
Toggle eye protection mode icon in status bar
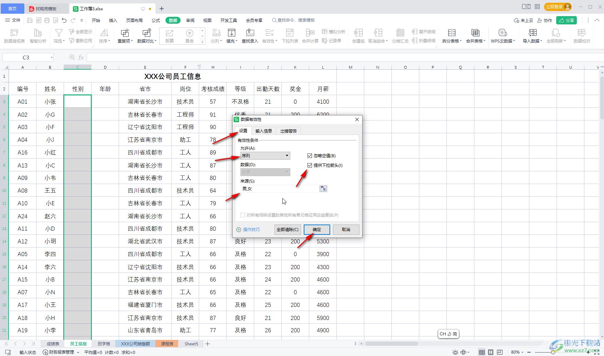pyautogui.click(x=455, y=352)
